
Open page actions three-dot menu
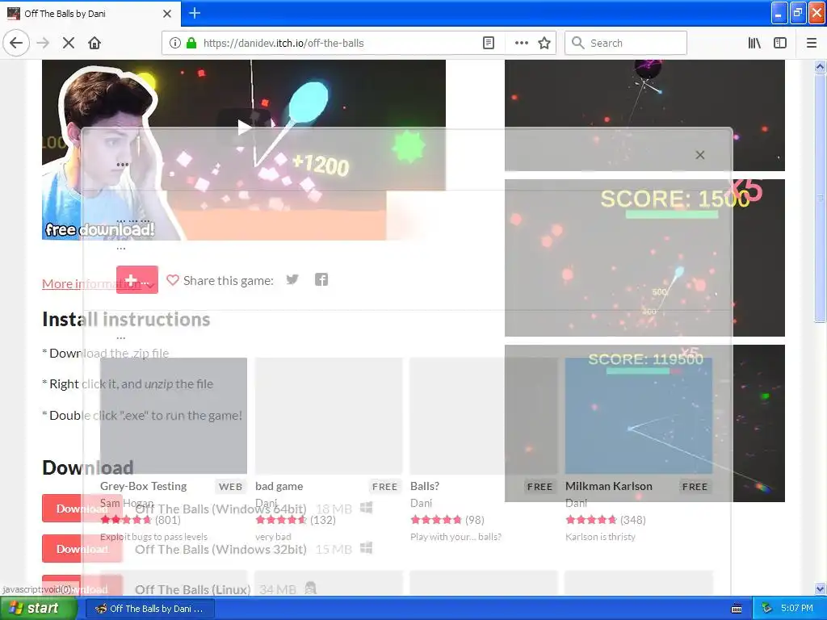click(521, 43)
